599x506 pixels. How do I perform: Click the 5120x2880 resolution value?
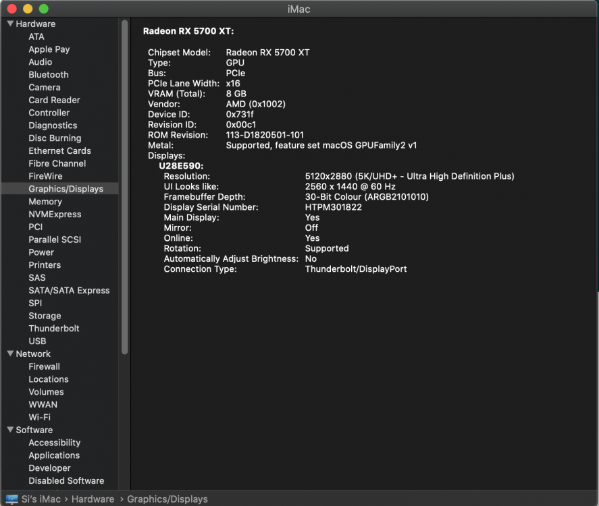click(x=409, y=176)
